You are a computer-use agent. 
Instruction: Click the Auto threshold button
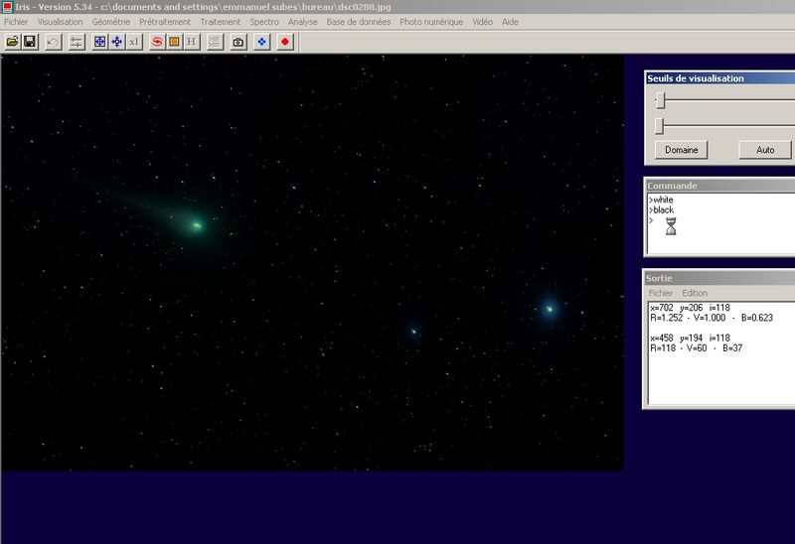(765, 150)
